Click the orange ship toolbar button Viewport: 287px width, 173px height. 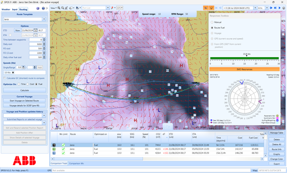[206, 8]
